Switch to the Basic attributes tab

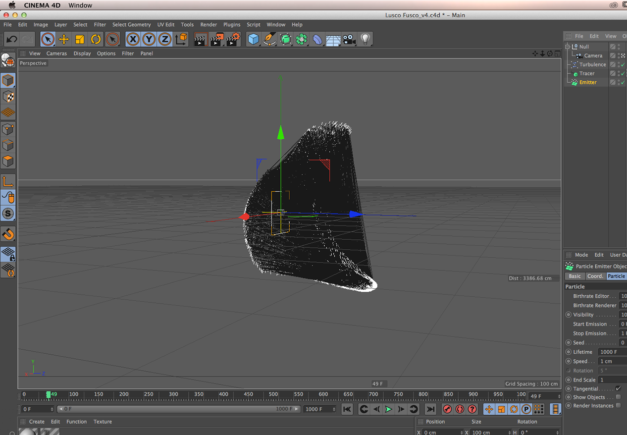click(x=575, y=276)
